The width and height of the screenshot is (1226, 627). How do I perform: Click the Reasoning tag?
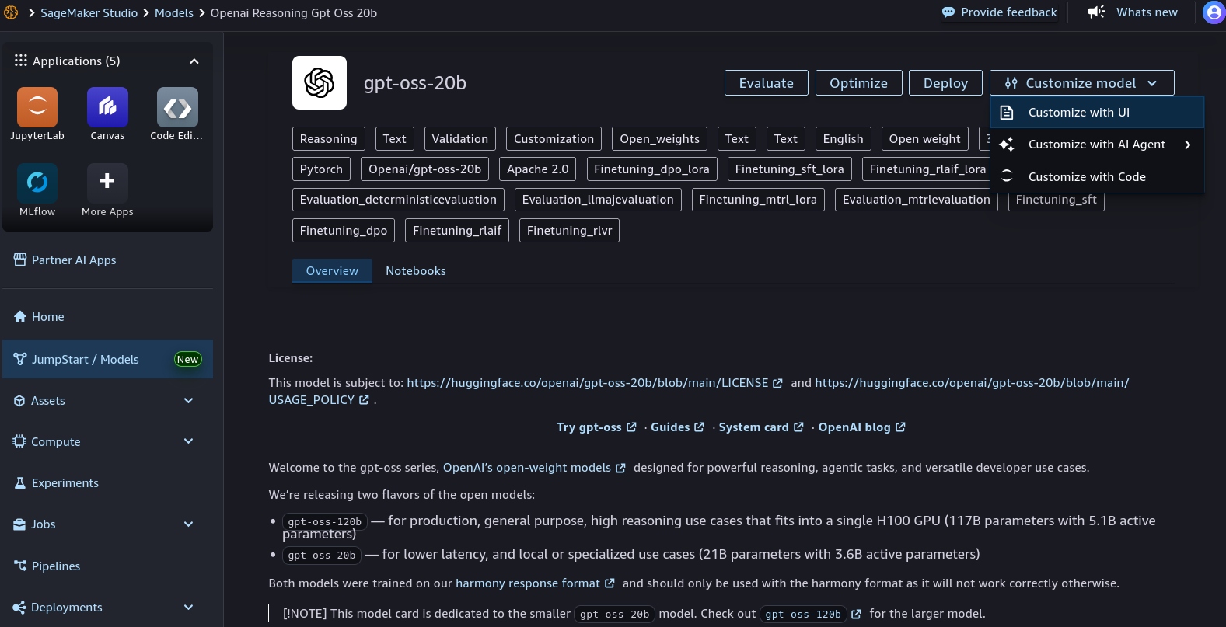pos(328,139)
